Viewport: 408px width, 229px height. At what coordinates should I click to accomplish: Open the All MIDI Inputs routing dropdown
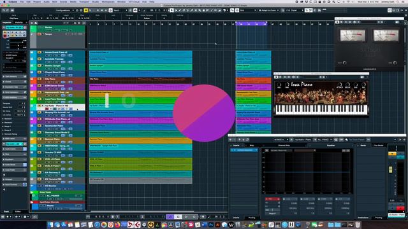[280, 140]
